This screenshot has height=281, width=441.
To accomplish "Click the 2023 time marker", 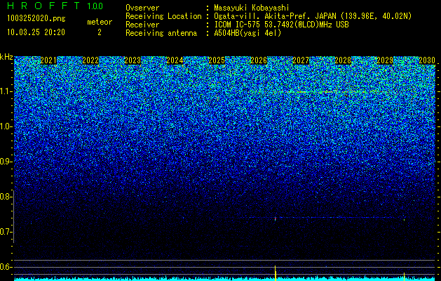I will (133, 60).
